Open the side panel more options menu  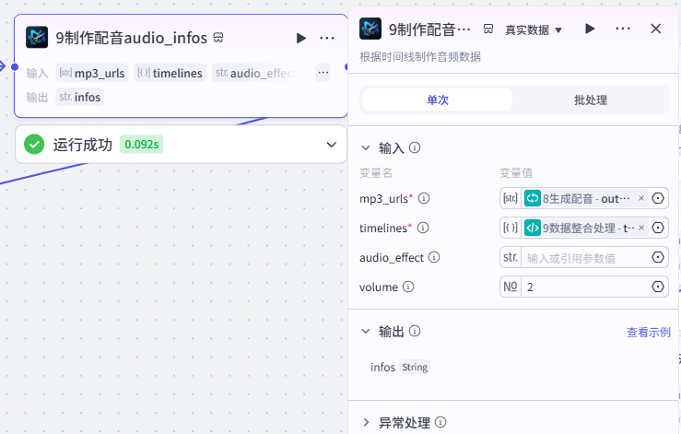pos(623,29)
